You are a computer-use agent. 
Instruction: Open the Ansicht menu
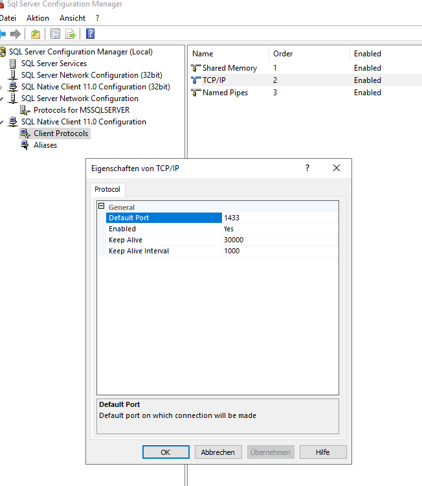pos(72,18)
